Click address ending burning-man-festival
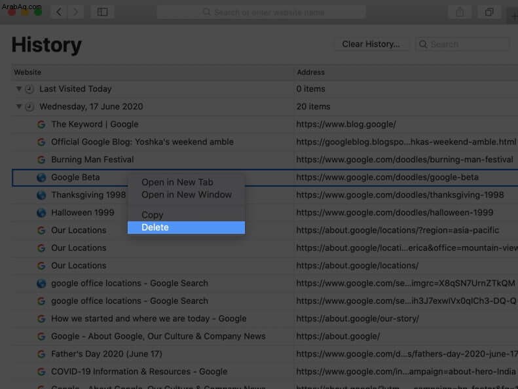The height and width of the screenshot is (389, 518). (404, 160)
